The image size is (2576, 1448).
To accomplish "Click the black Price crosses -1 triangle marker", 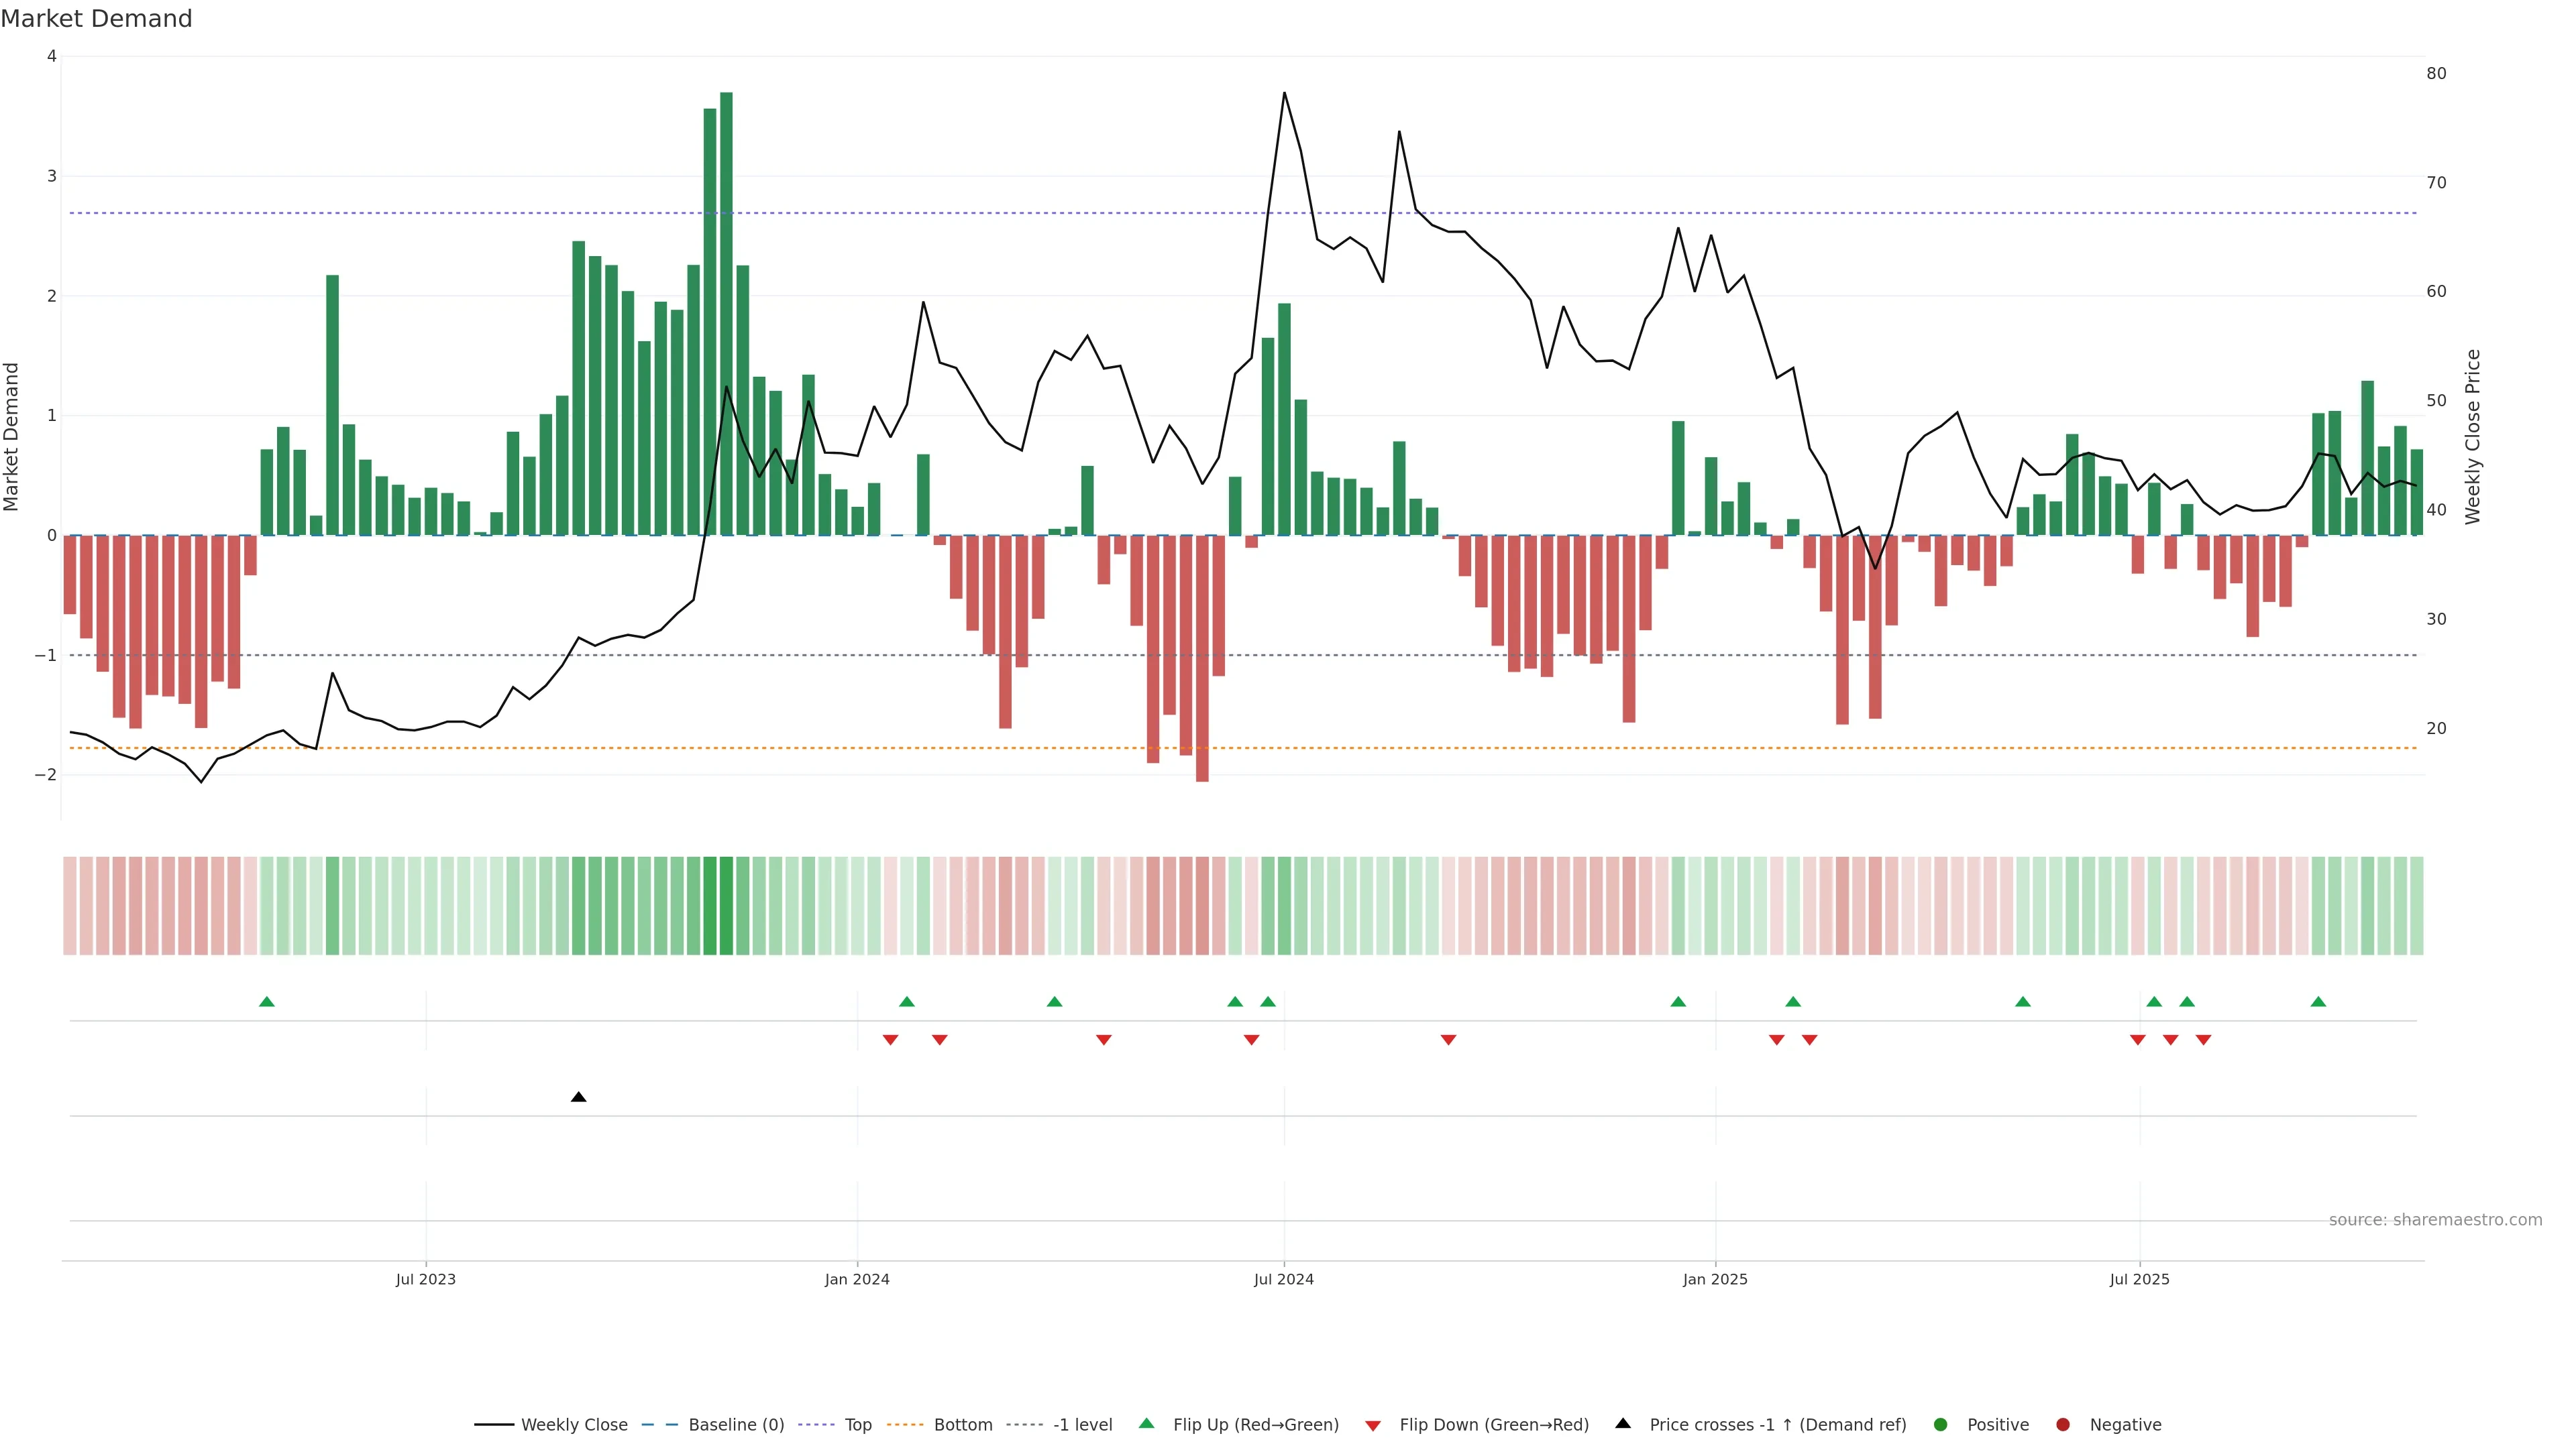I will pos(578,1097).
